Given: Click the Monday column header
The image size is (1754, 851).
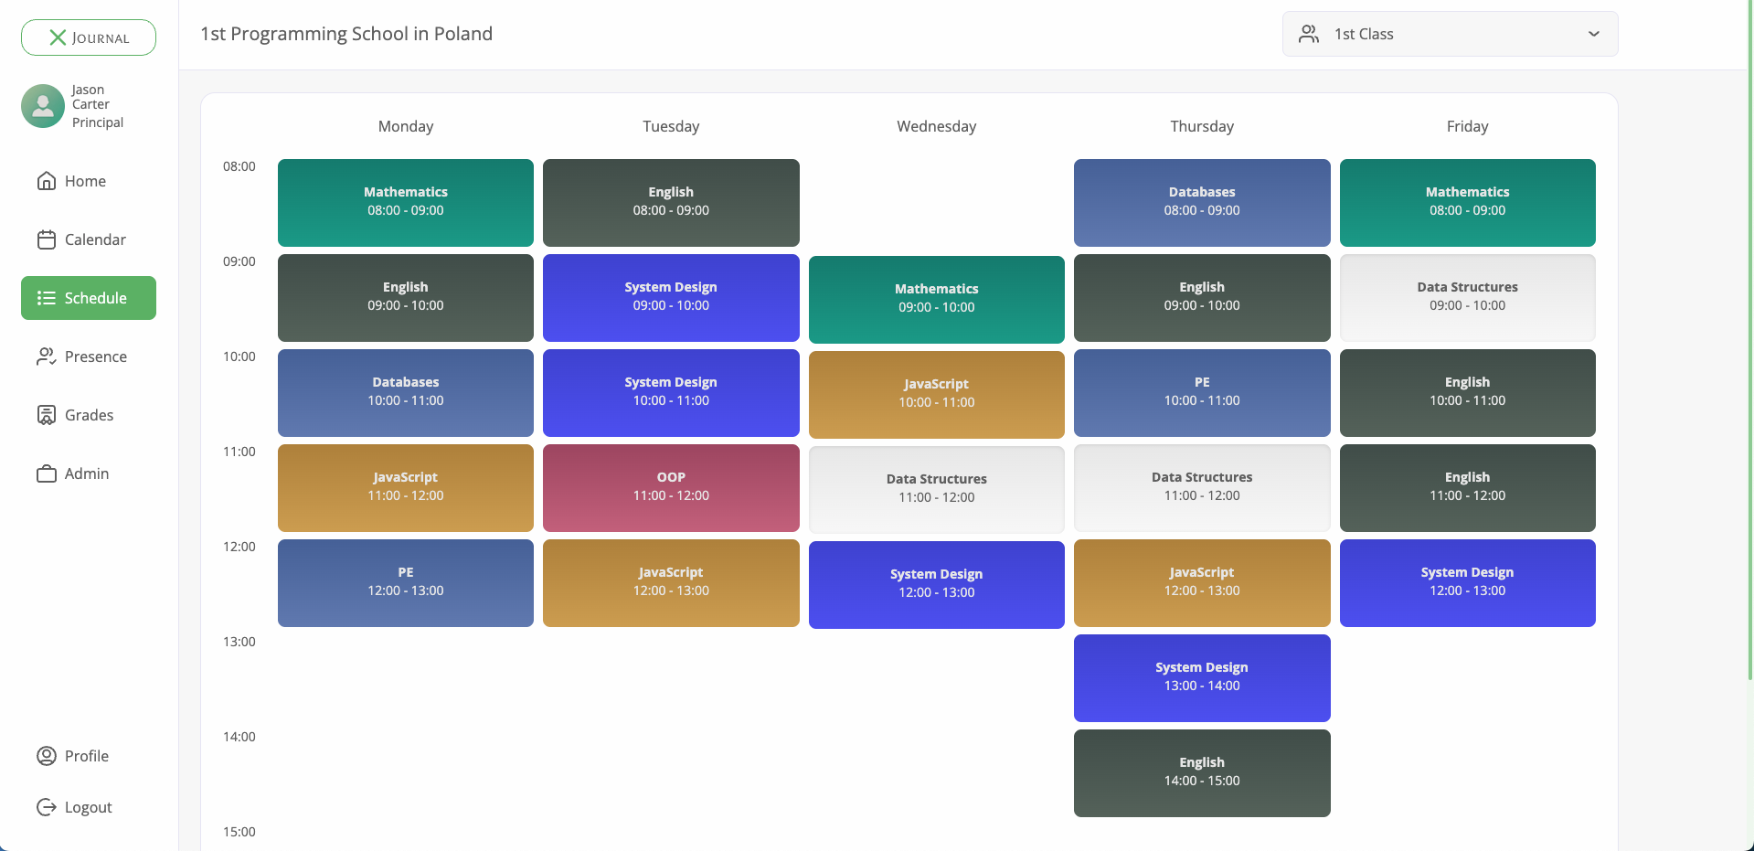Looking at the screenshot, I should pos(406,126).
